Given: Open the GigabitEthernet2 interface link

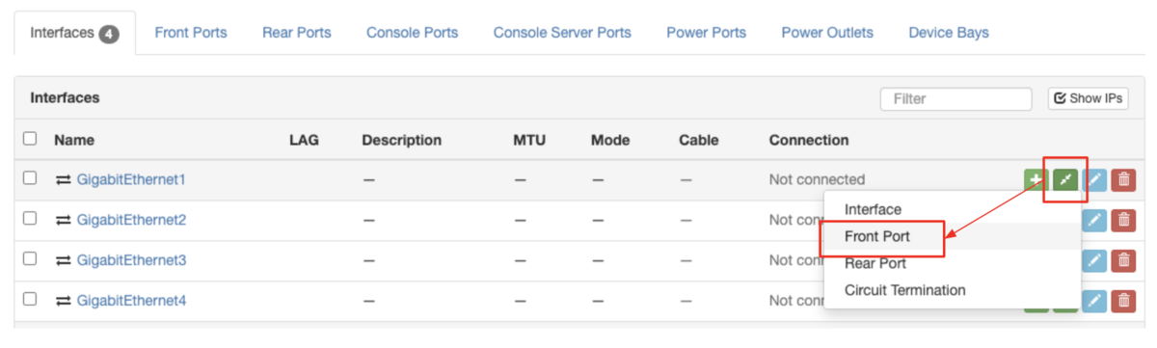Looking at the screenshot, I should point(131,220).
